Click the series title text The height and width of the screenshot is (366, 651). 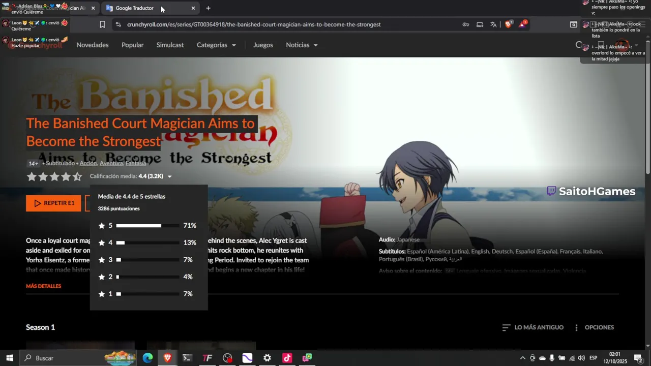point(140,132)
